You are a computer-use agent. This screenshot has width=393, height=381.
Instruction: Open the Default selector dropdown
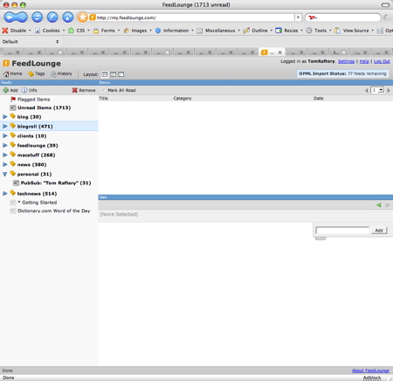point(31,42)
